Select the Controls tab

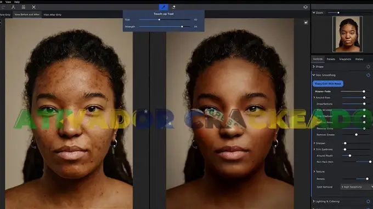[x=318, y=59]
